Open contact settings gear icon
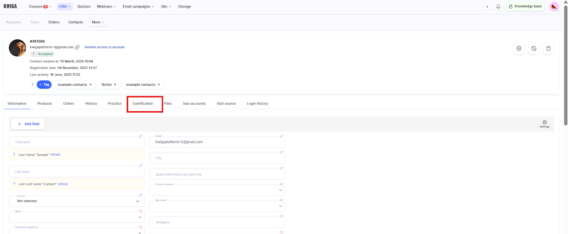The width and height of the screenshot is (568, 234). pos(519,49)
